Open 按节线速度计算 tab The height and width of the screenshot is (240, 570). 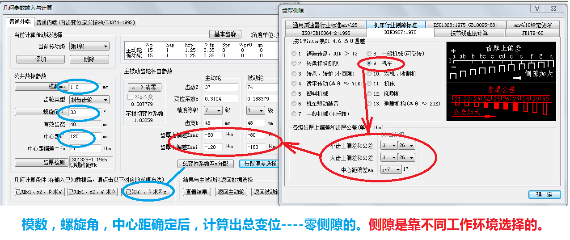(469, 33)
